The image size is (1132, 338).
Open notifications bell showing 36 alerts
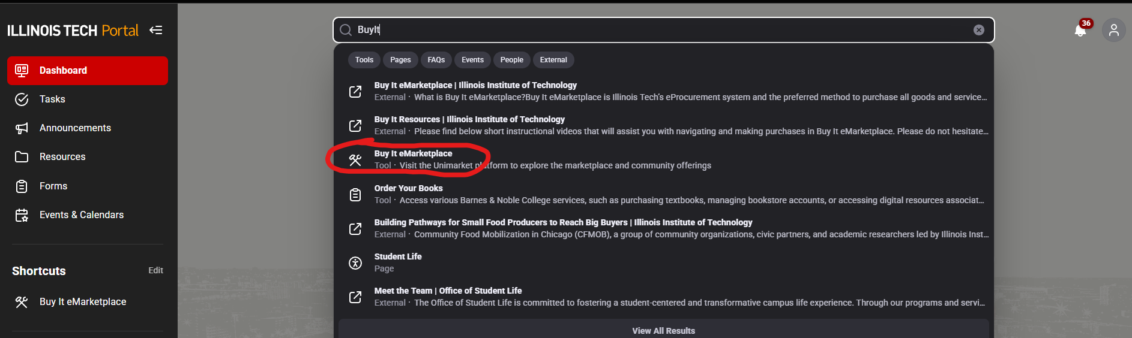click(x=1080, y=30)
